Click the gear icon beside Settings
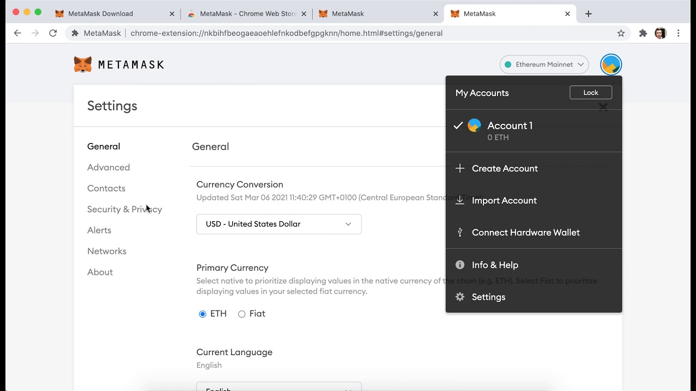696x391 pixels. point(460,297)
